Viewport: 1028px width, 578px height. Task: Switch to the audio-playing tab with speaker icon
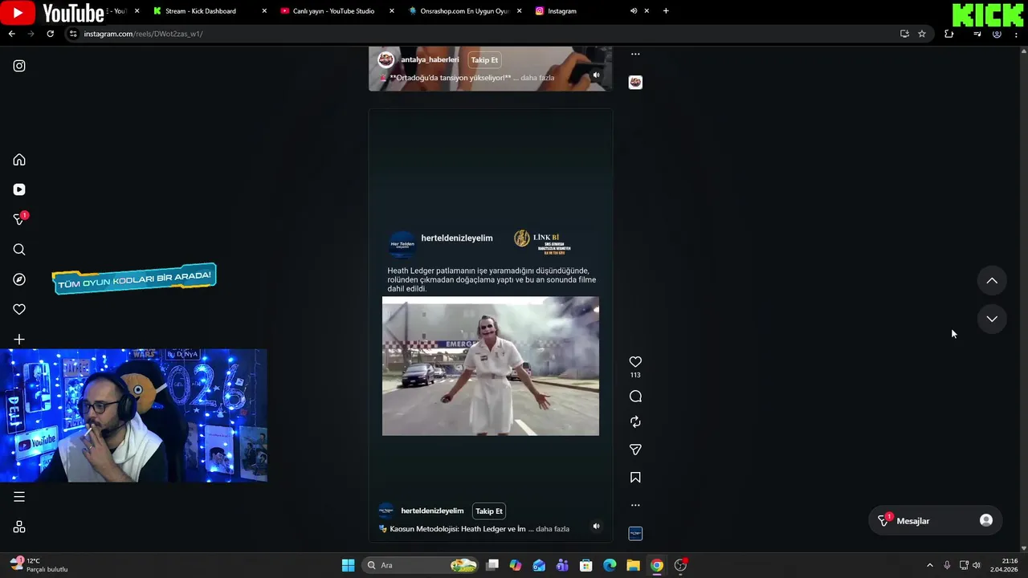pyautogui.click(x=634, y=11)
